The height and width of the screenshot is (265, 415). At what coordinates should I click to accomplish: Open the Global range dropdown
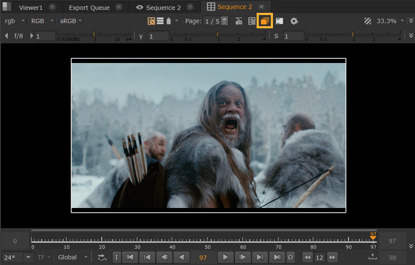73,257
